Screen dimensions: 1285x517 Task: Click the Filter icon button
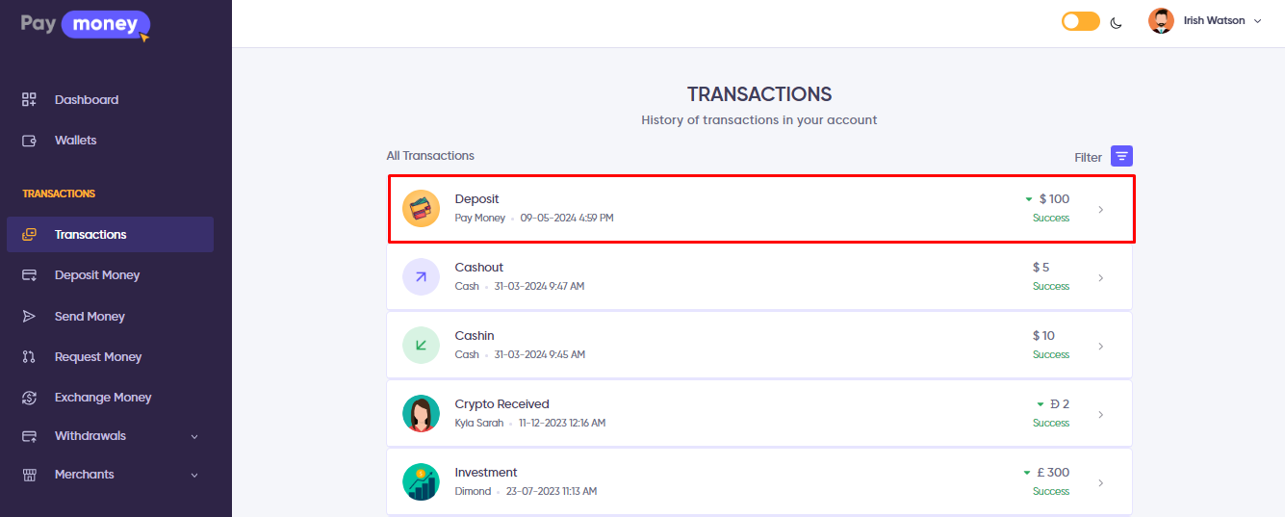point(1121,156)
